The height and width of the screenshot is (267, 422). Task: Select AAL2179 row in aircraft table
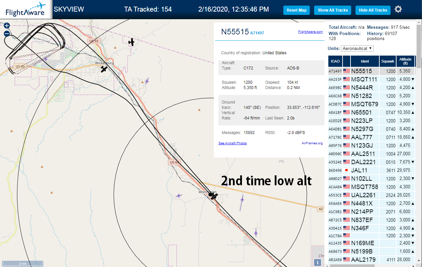click(371, 259)
